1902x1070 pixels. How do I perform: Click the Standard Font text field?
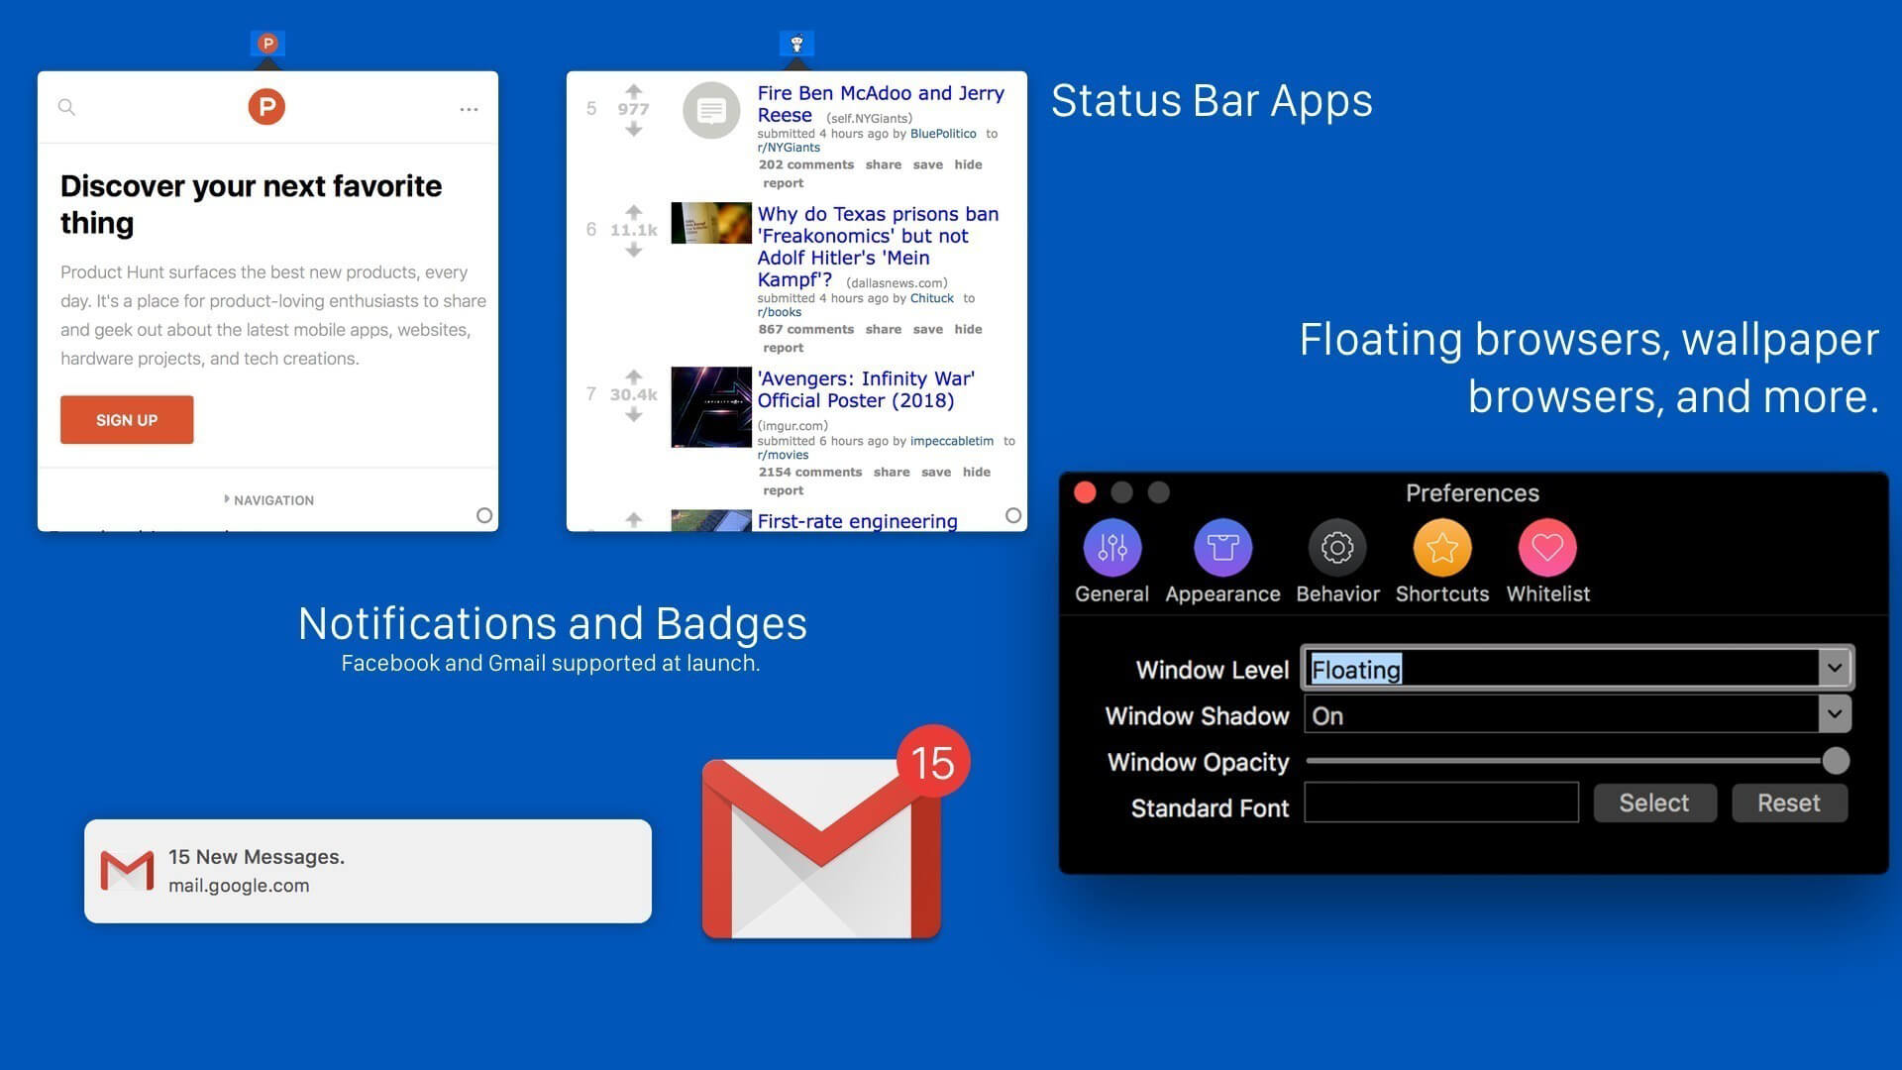(x=1440, y=802)
